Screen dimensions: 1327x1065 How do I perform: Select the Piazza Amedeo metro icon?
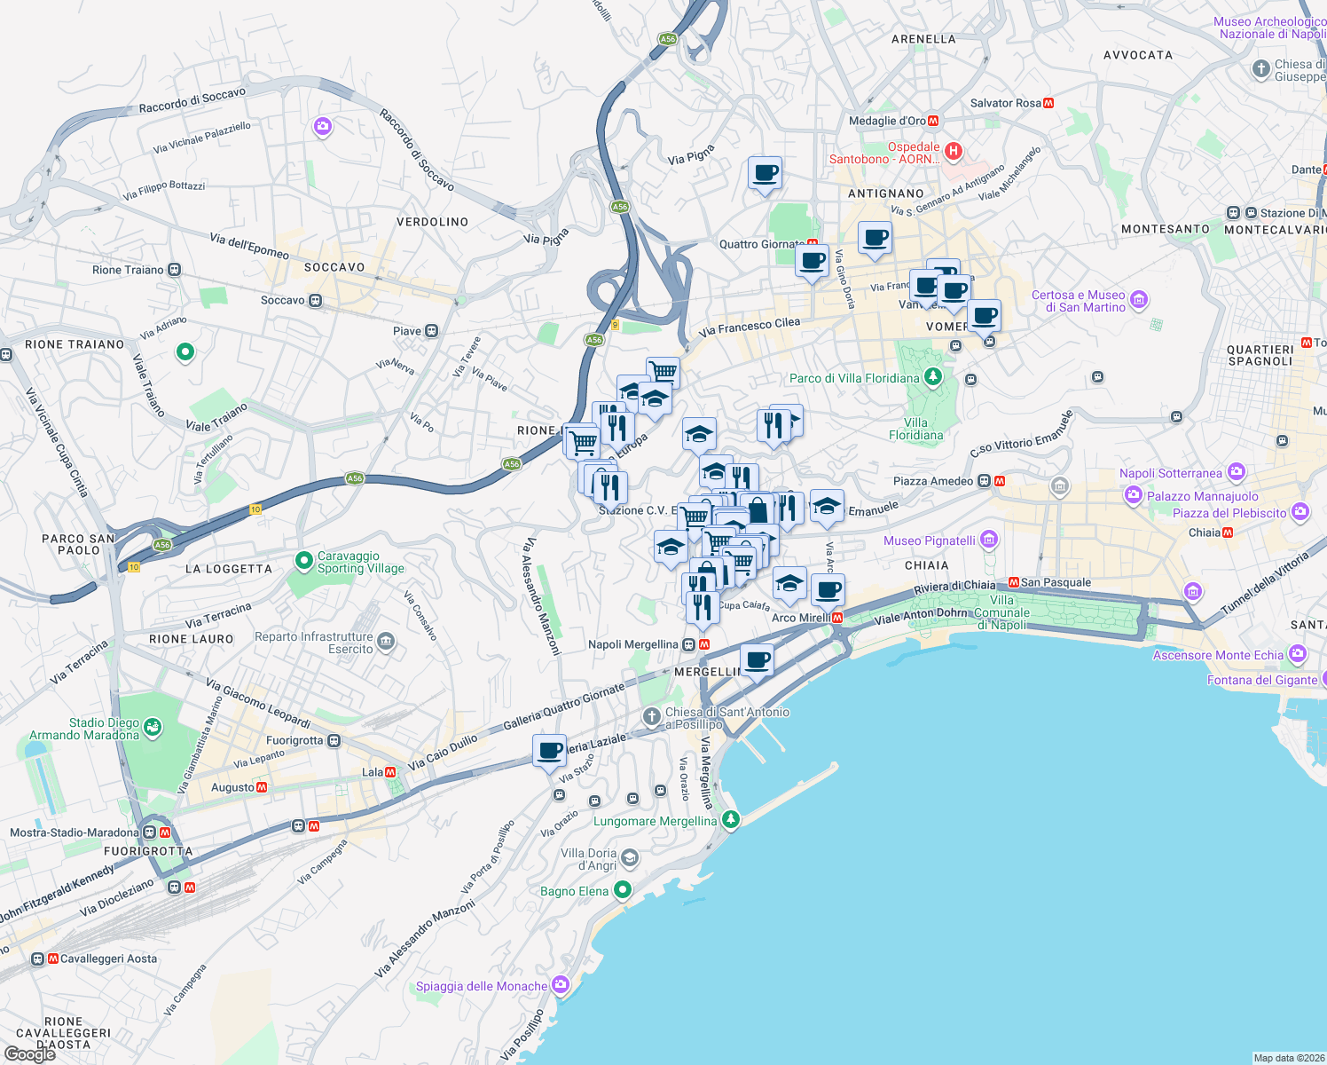point(1001,481)
